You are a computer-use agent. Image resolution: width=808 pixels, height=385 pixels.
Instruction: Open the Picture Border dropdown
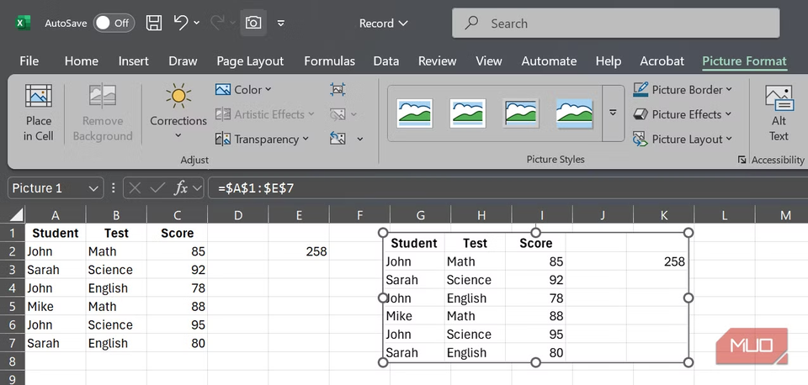pos(682,89)
